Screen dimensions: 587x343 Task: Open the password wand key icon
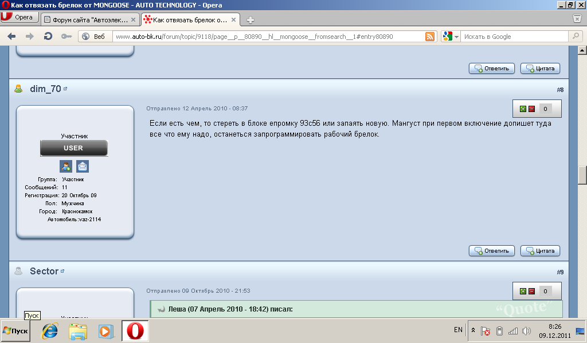66,36
